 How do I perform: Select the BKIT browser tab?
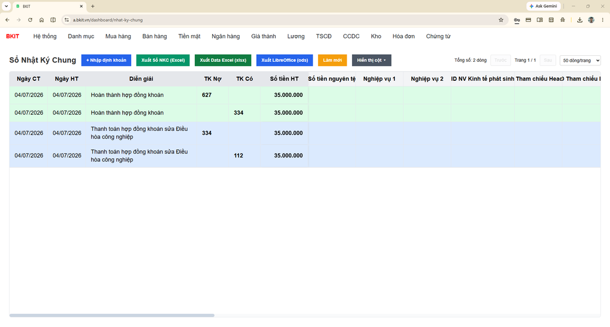coord(49,6)
